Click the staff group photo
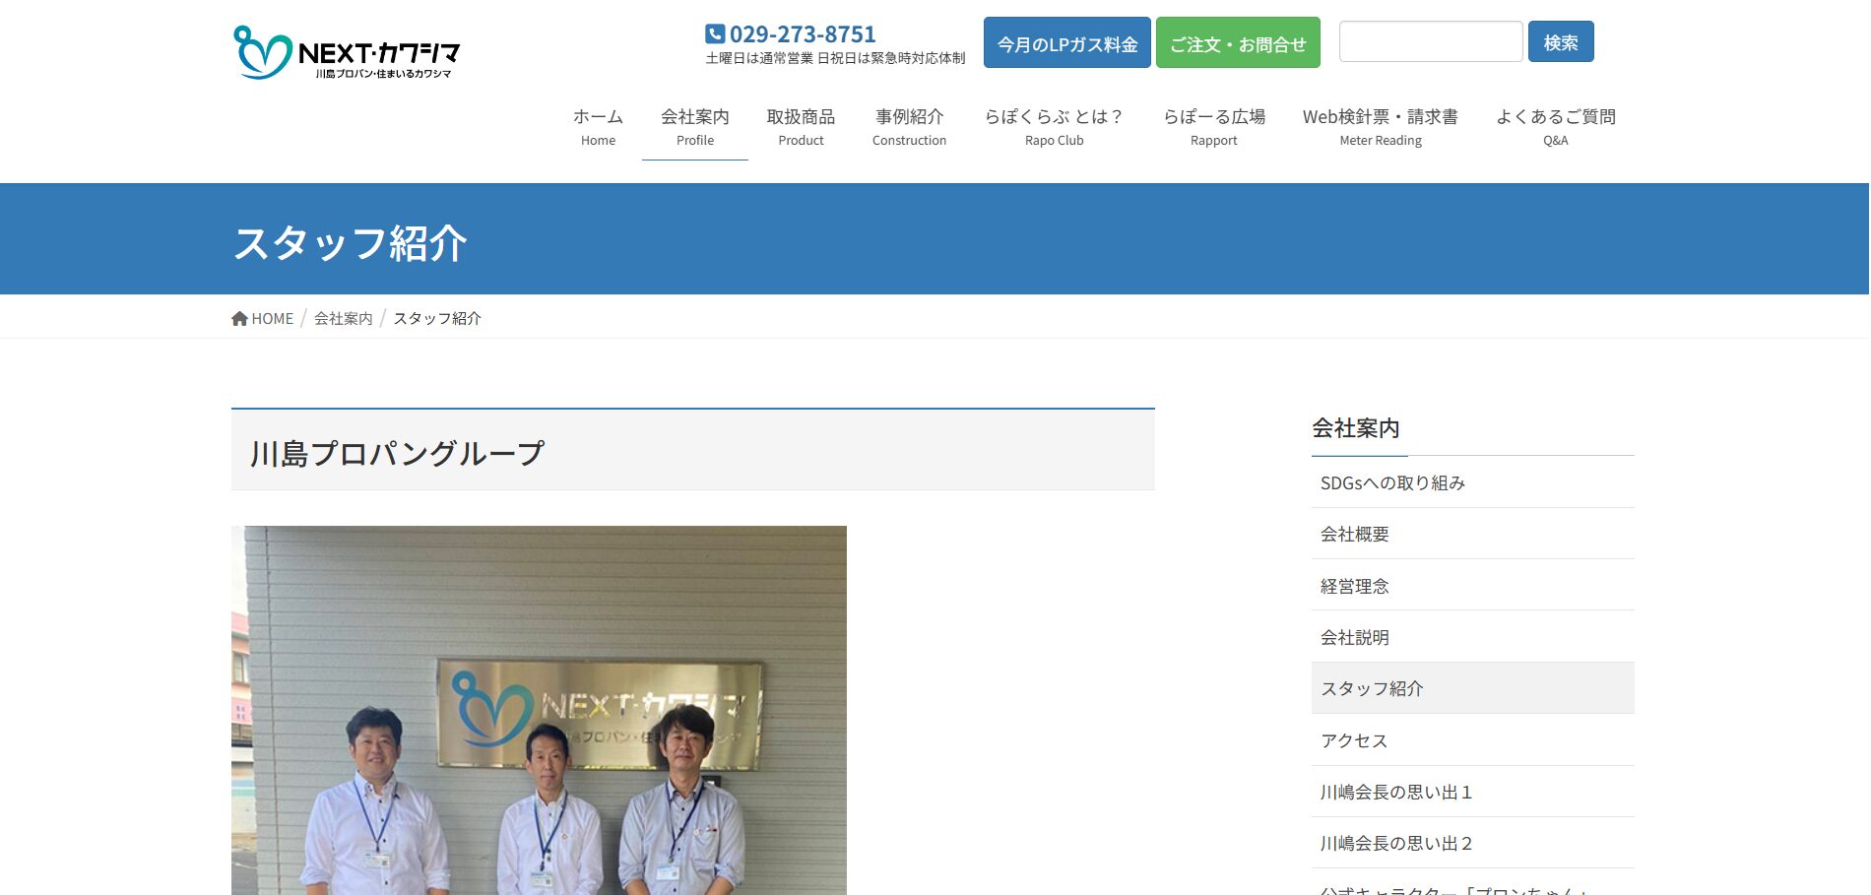This screenshot has height=895, width=1871. [x=539, y=710]
